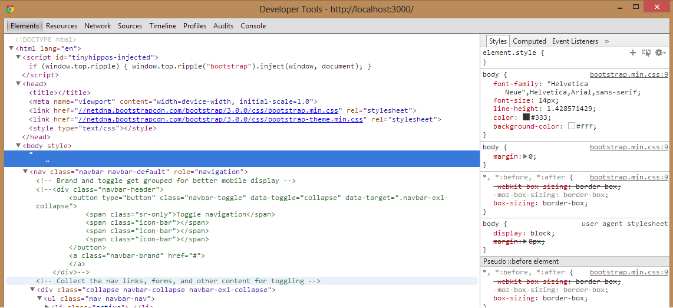Select the <title></title> element
The image size is (673, 308).
click(60, 93)
